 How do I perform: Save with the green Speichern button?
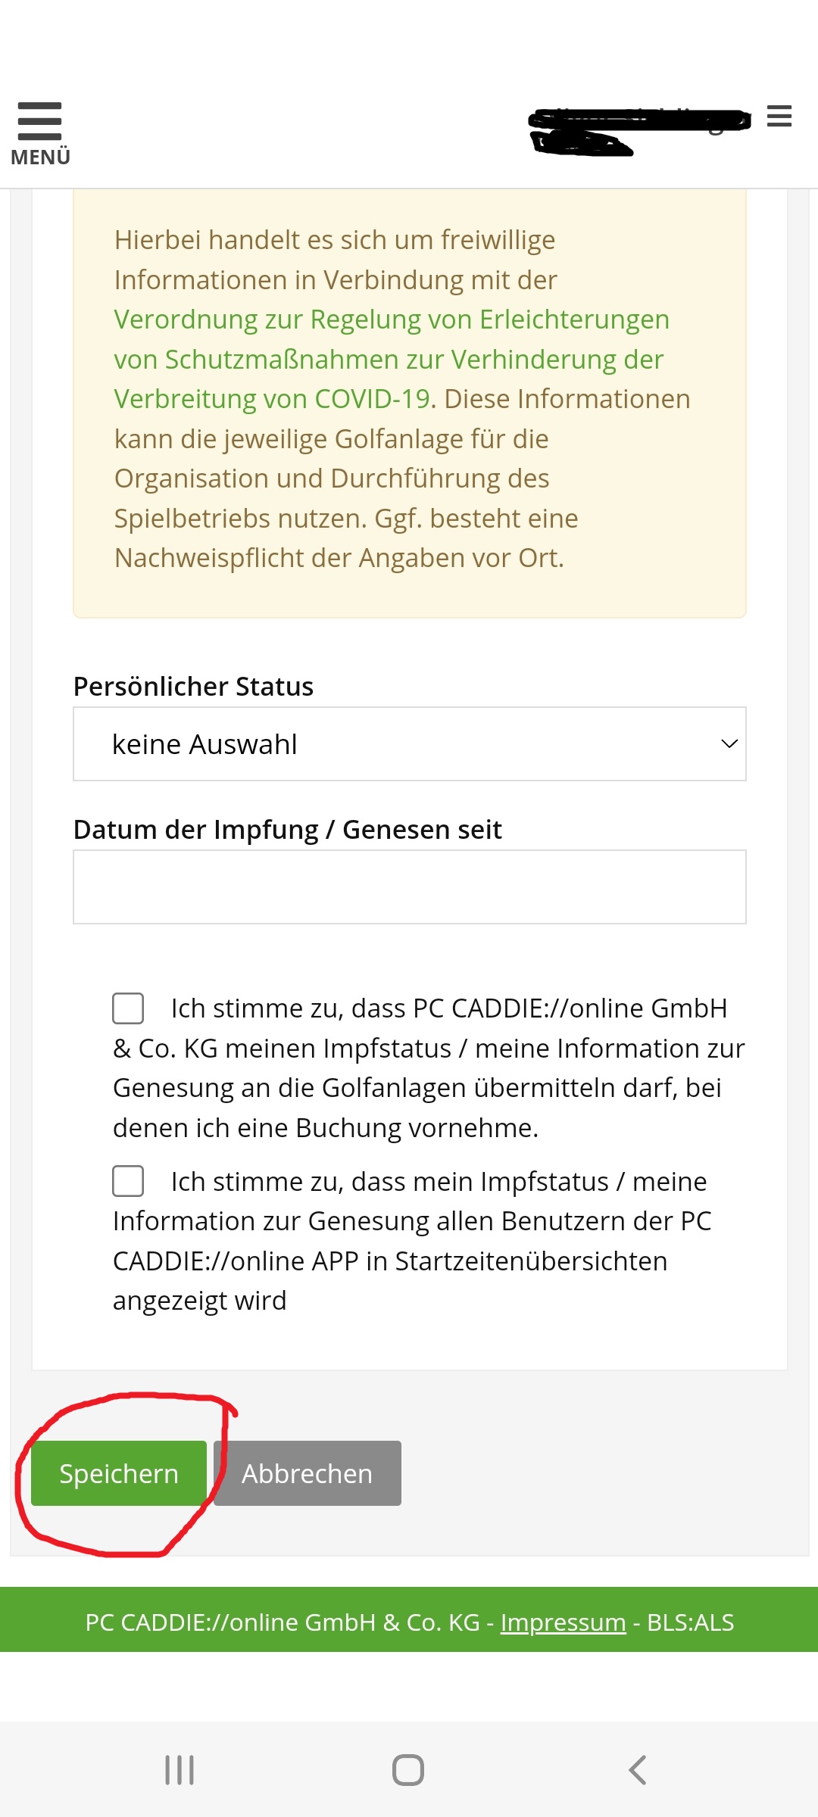(119, 1473)
